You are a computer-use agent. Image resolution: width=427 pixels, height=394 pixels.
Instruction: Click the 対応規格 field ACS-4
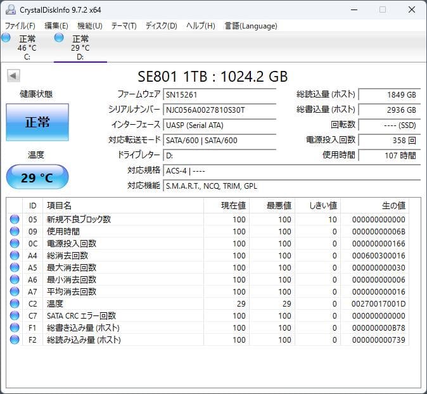[291, 171]
